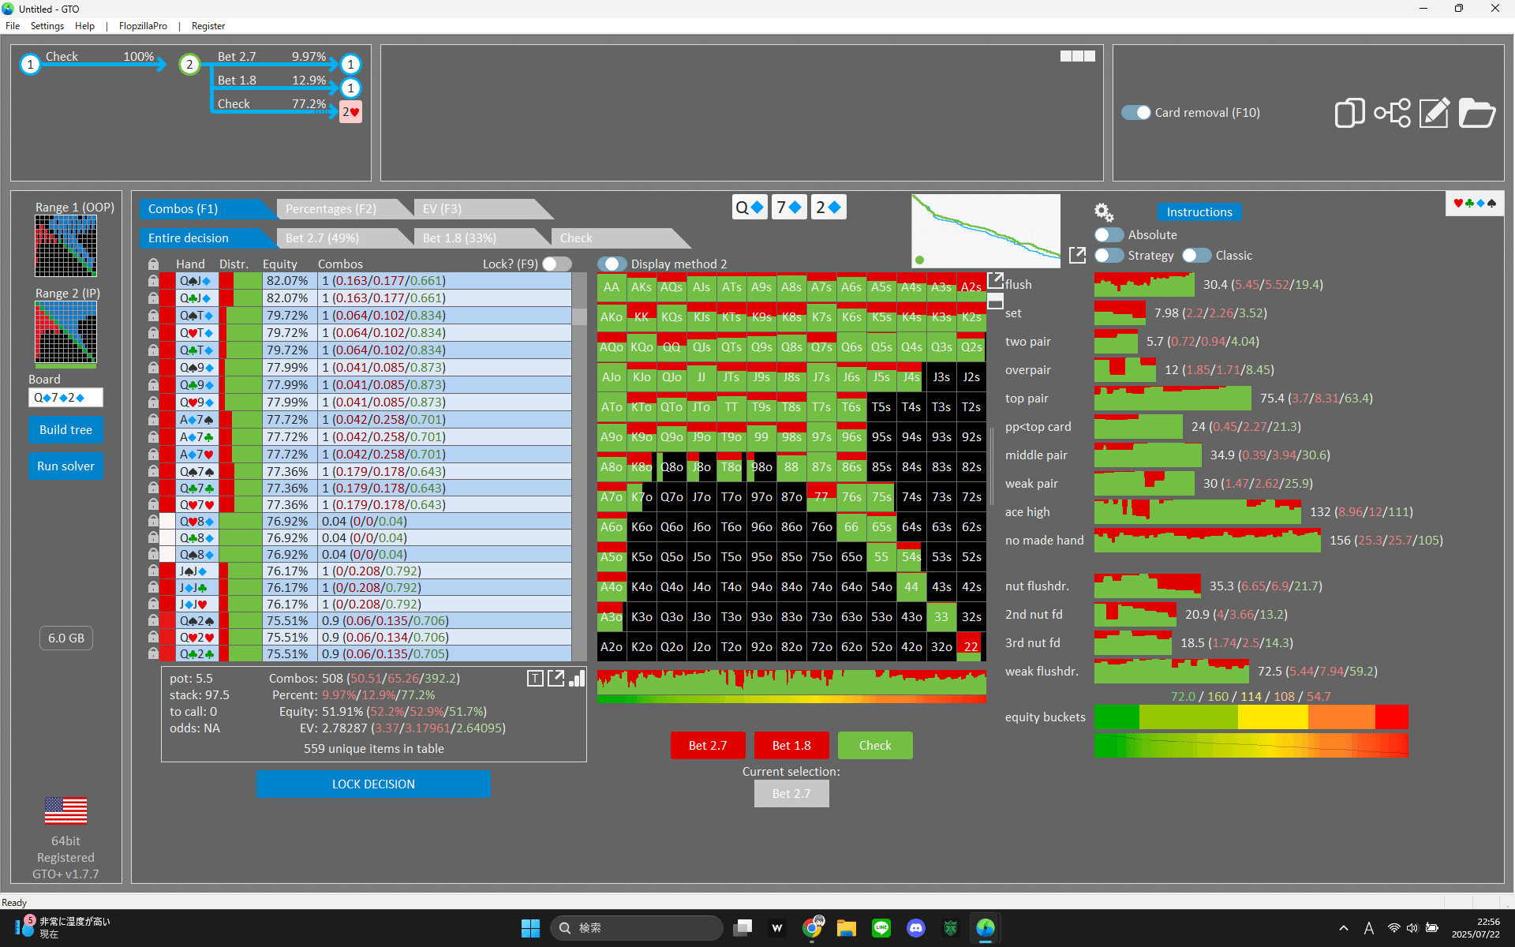Enable the Strategy toggle
This screenshot has width=1515, height=947.
1109,256
